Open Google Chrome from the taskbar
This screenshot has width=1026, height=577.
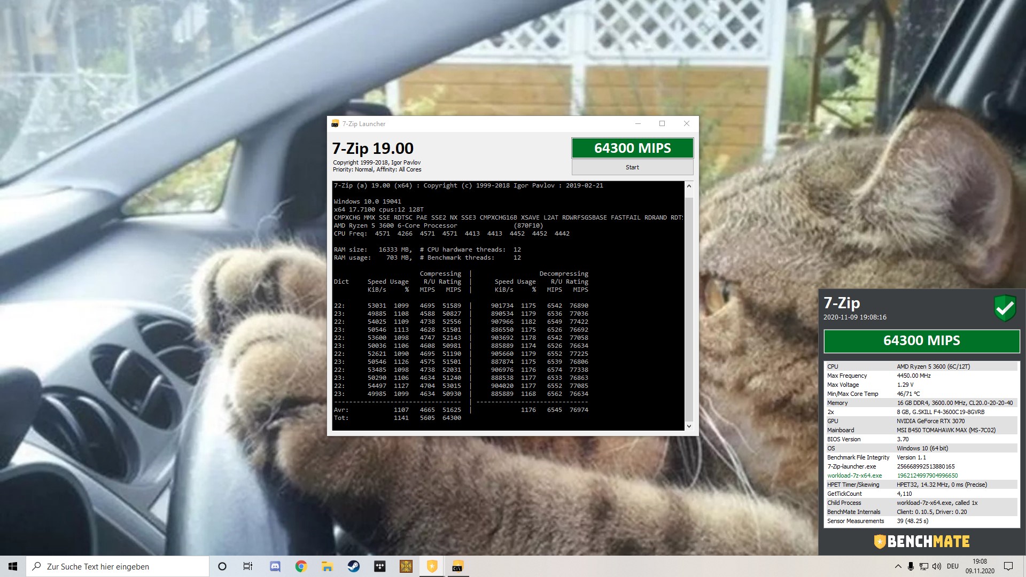(x=301, y=566)
